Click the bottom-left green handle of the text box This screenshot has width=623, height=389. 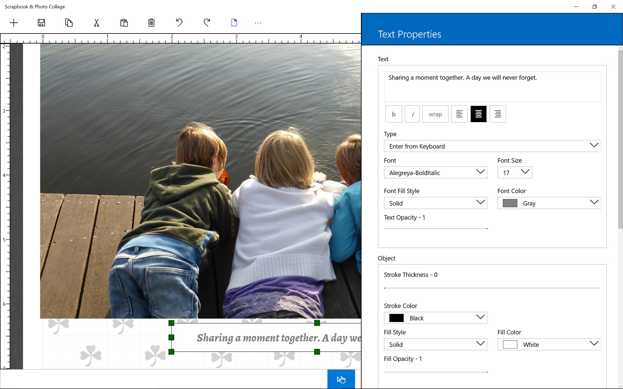(x=171, y=352)
